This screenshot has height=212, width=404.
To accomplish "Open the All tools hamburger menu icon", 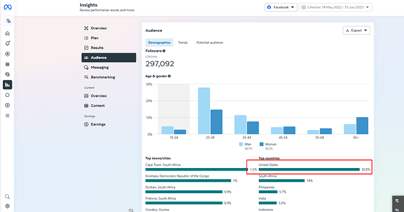I will point(8,115).
